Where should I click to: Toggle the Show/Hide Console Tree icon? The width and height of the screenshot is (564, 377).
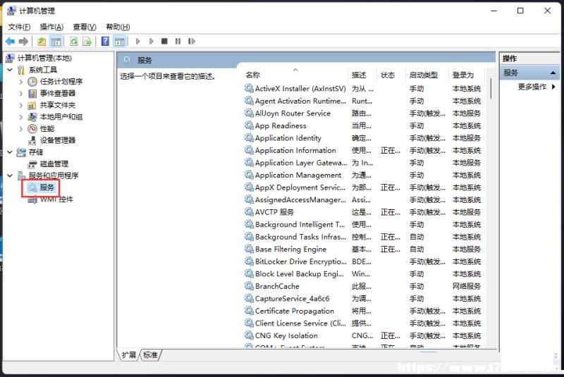click(56, 42)
